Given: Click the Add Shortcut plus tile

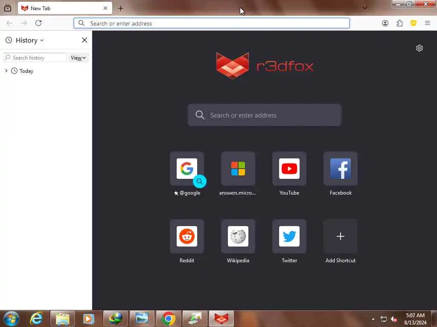Looking at the screenshot, I should [341, 236].
